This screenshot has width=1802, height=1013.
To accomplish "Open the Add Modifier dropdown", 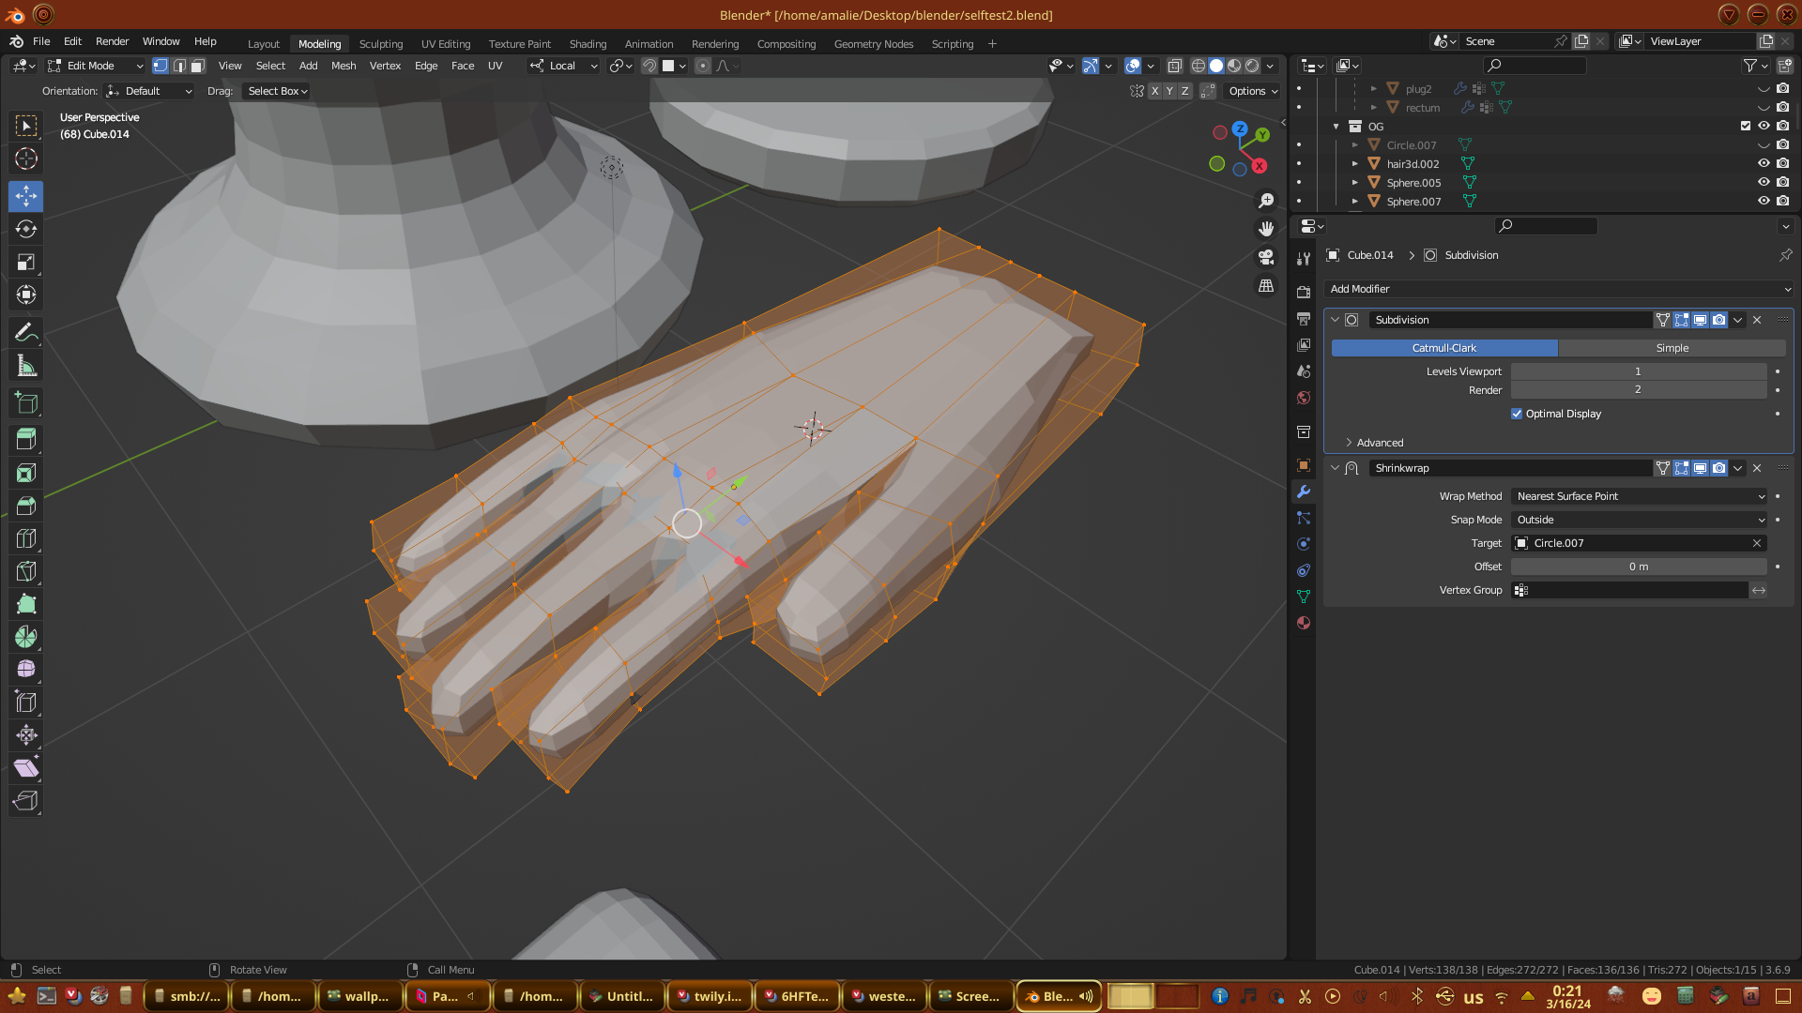I will click(1558, 289).
